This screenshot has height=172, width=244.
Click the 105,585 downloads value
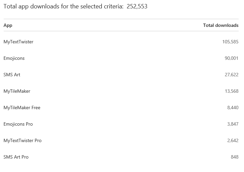230,42
